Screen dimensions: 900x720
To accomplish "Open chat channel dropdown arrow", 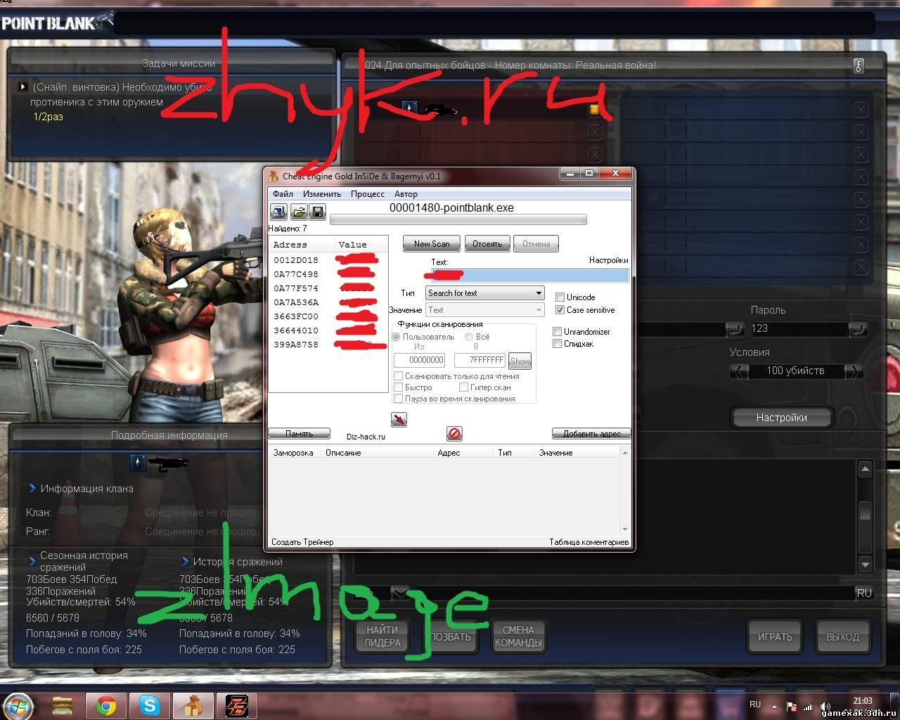I will point(400,593).
